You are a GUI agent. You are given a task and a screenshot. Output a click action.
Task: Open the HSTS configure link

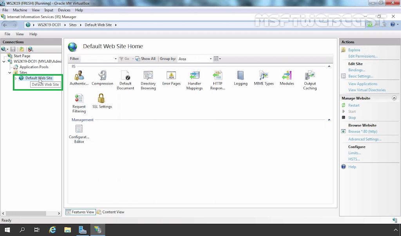click(x=354, y=159)
